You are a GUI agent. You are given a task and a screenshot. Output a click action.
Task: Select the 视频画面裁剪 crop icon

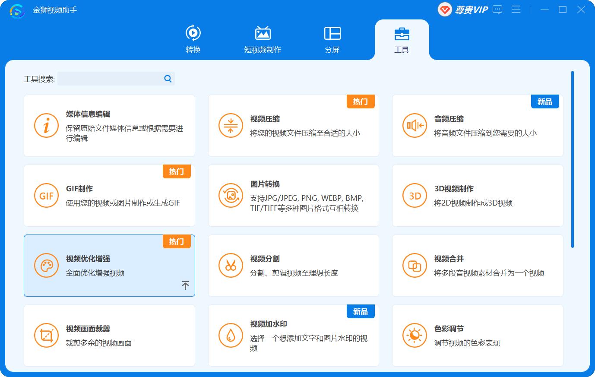[46, 335]
